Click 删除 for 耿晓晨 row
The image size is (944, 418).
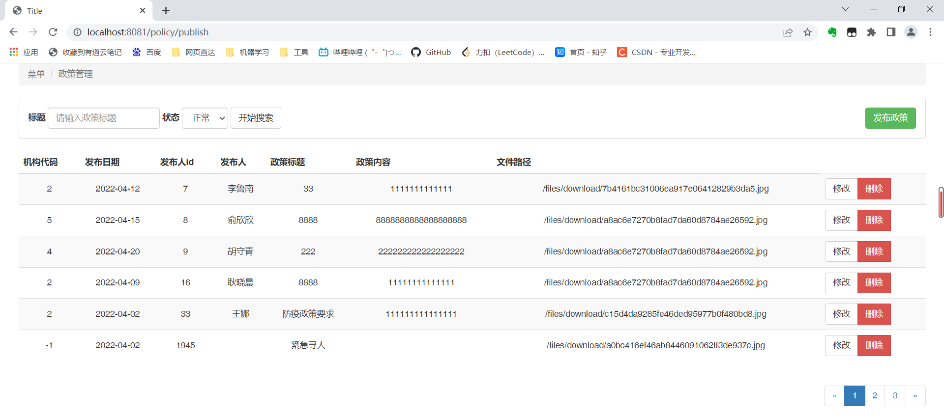[x=874, y=282]
